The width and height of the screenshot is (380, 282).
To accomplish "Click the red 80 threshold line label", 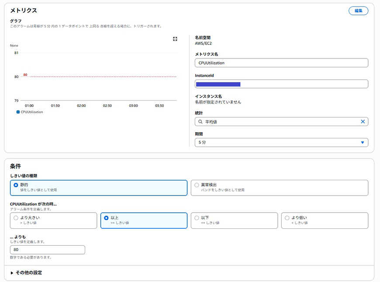I will click(25, 75).
